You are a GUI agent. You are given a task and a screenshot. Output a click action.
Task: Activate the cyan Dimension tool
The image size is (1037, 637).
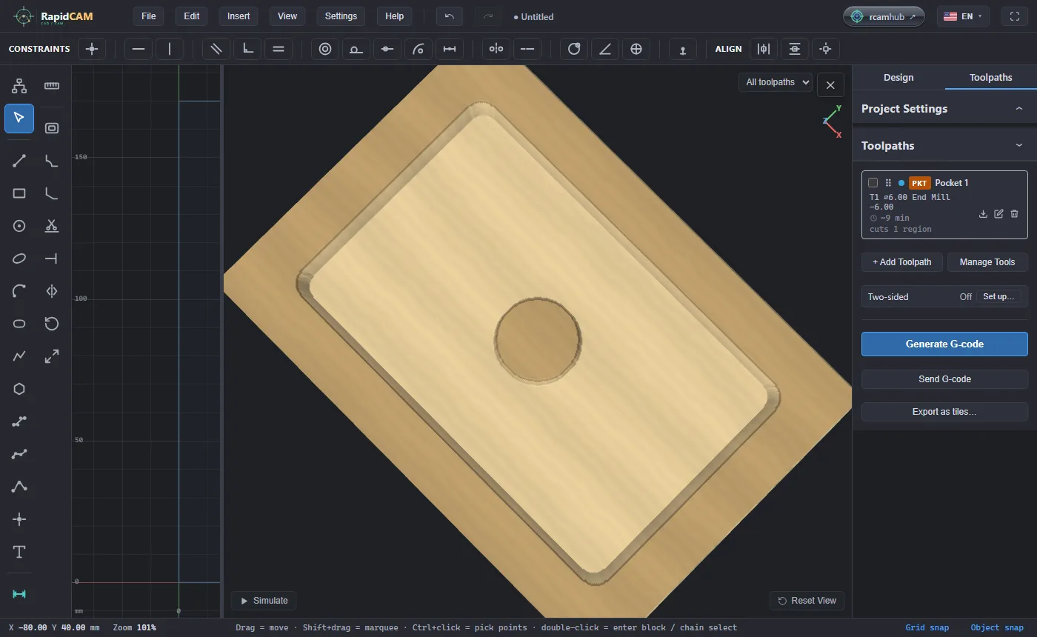pyautogui.click(x=19, y=594)
